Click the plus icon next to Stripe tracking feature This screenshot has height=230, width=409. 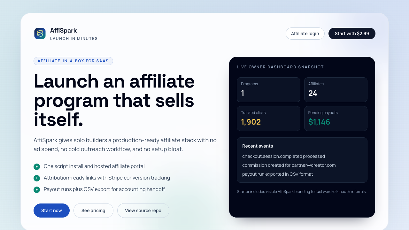point(36,178)
